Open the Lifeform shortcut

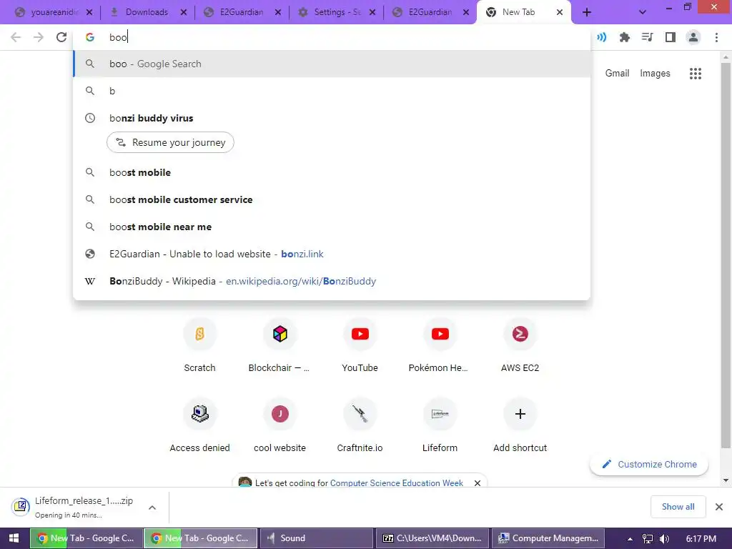[440, 425]
